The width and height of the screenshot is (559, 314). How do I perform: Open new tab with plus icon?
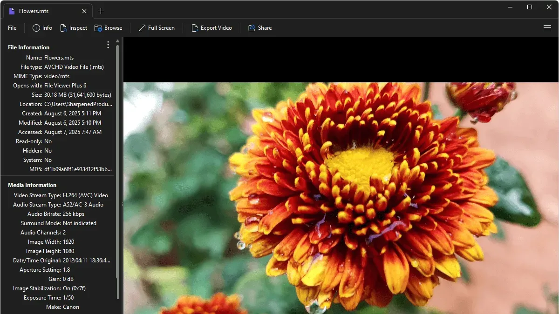tap(101, 11)
